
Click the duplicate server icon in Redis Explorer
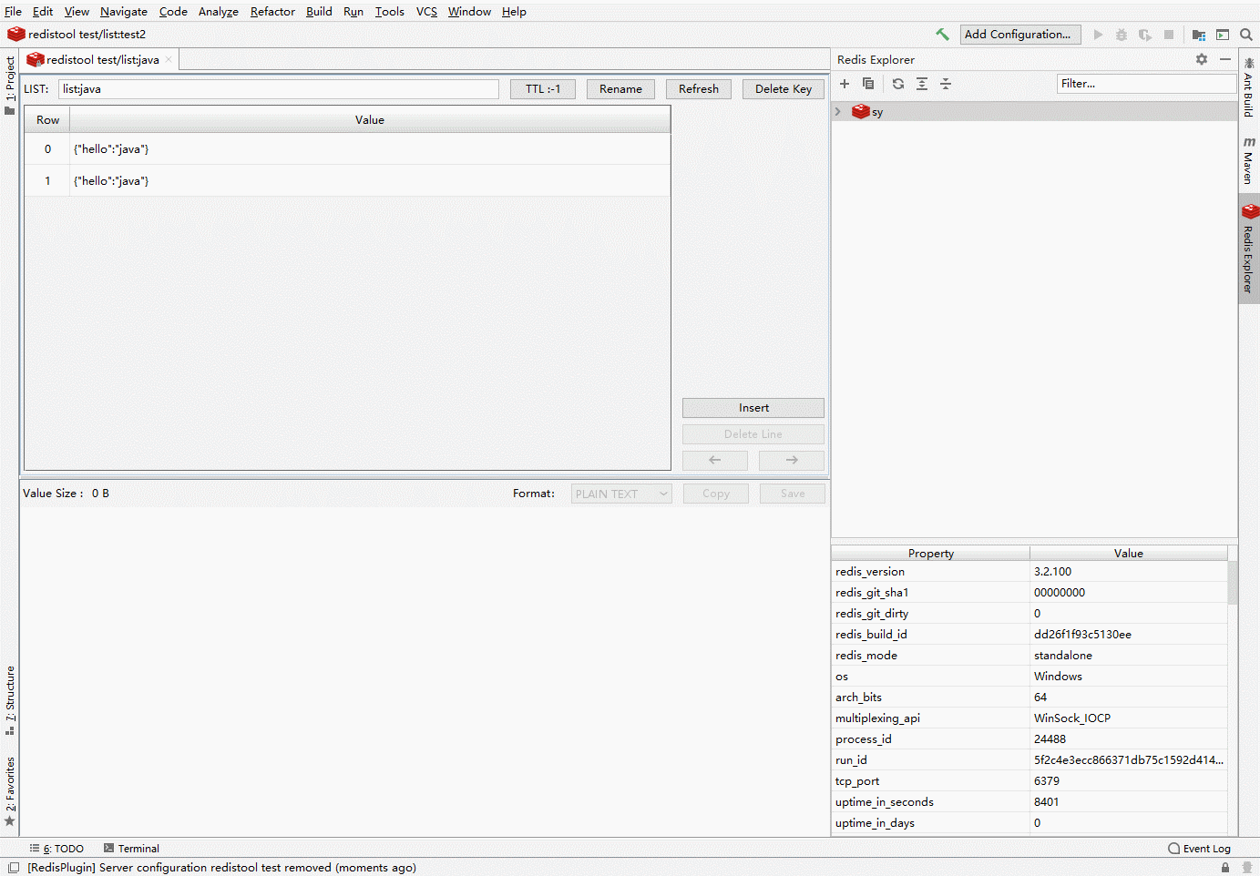[x=868, y=84]
